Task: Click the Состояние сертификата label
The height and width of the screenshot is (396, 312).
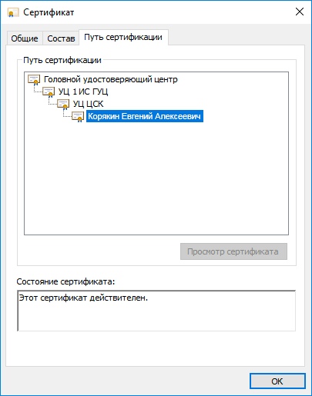Action: tap(65, 281)
